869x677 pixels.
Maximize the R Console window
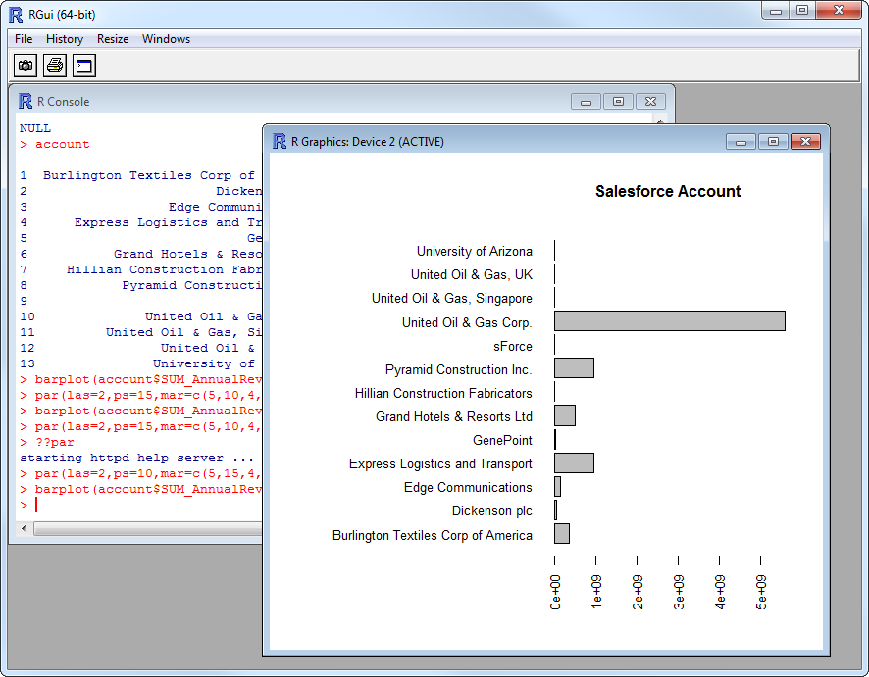click(618, 102)
